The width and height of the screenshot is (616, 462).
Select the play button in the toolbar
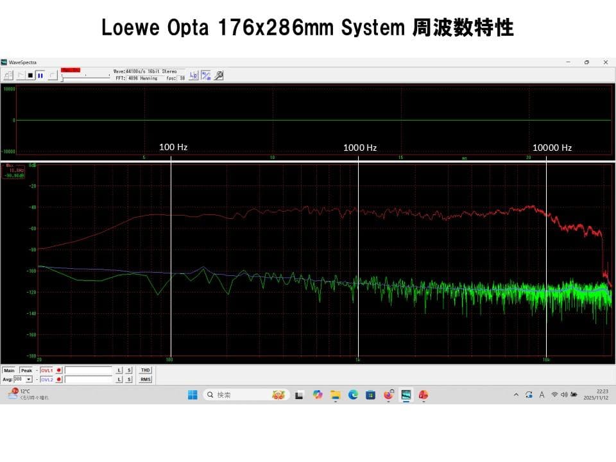[20, 76]
